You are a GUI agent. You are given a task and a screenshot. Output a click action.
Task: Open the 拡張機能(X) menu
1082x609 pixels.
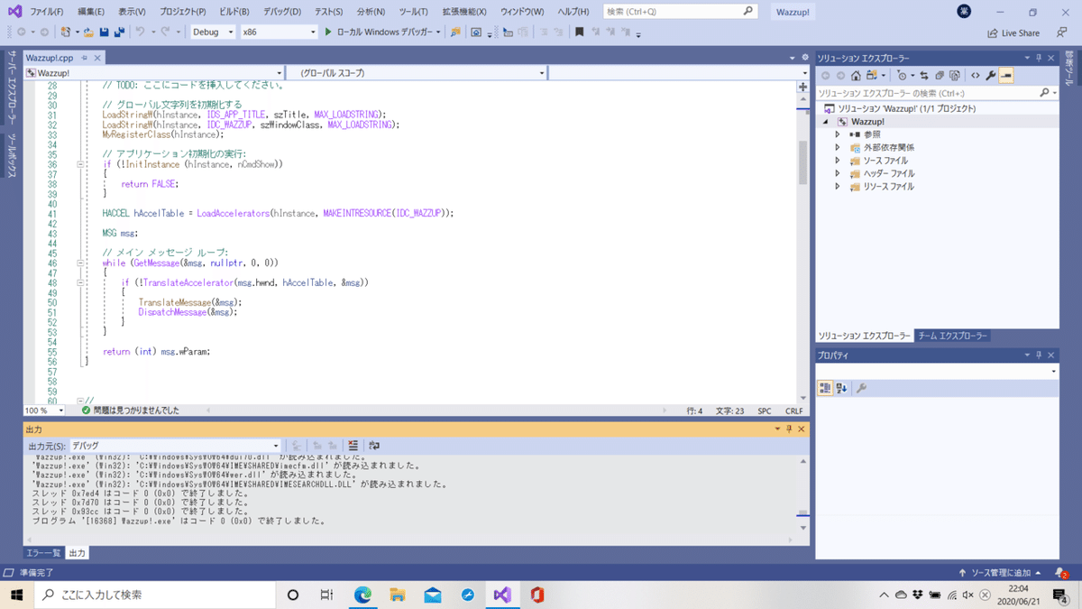click(x=464, y=12)
